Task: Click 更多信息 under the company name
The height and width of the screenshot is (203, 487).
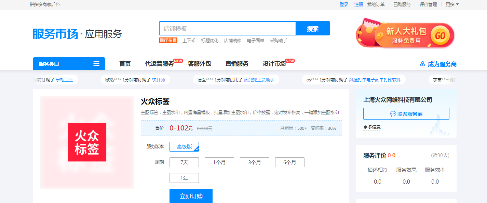Action: click(x=372, y=127)
